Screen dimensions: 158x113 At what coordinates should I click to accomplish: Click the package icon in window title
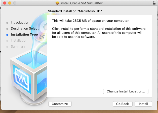pyautogui.click(x=57, y=3)
